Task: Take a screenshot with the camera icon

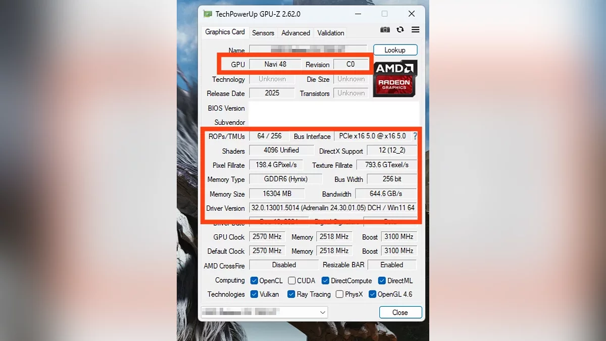Action: [x=385, y=30]
